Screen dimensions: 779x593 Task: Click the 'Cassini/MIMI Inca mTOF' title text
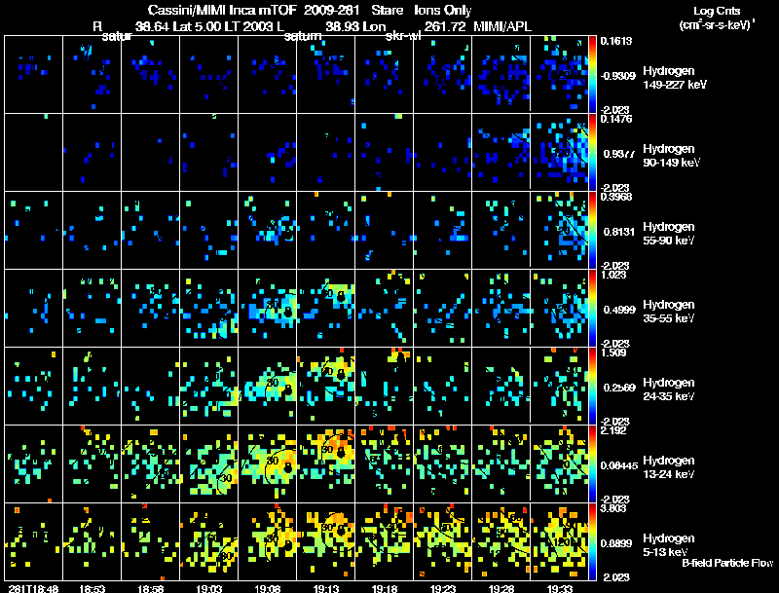coord(222,10)
